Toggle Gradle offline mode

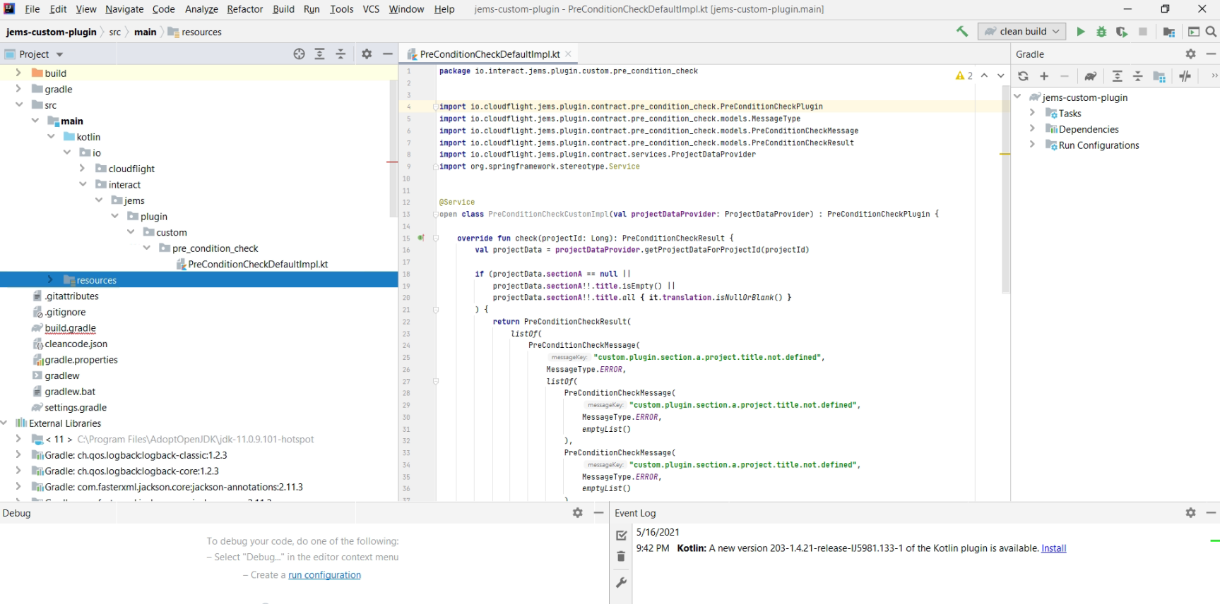pyautogui.click(x=1185, y=76)
